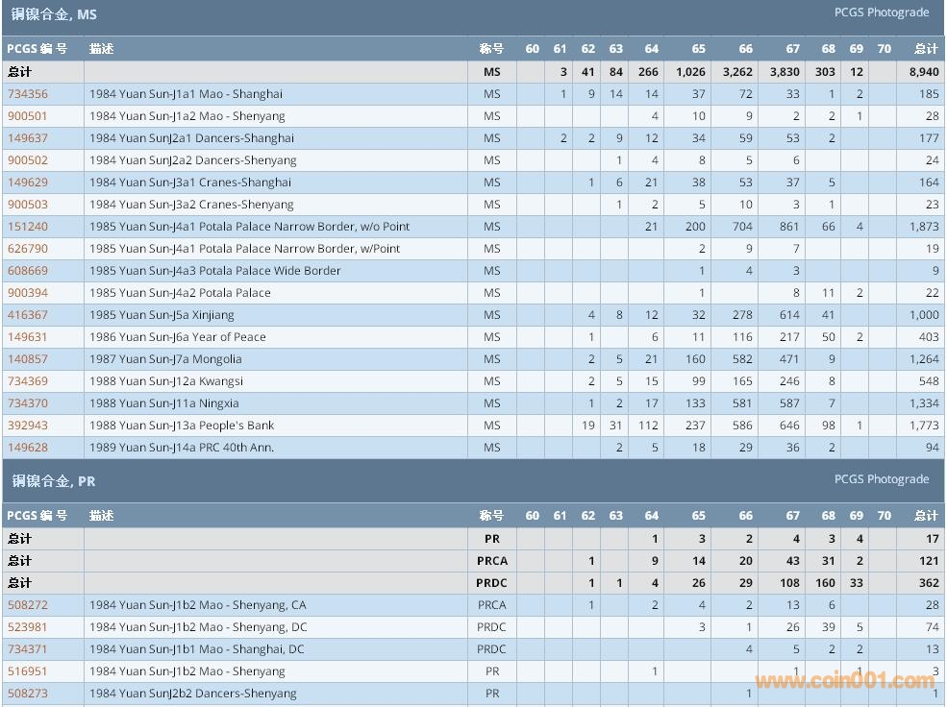Select PCGS number 416367 Xinjiang link

pos(28,315)
